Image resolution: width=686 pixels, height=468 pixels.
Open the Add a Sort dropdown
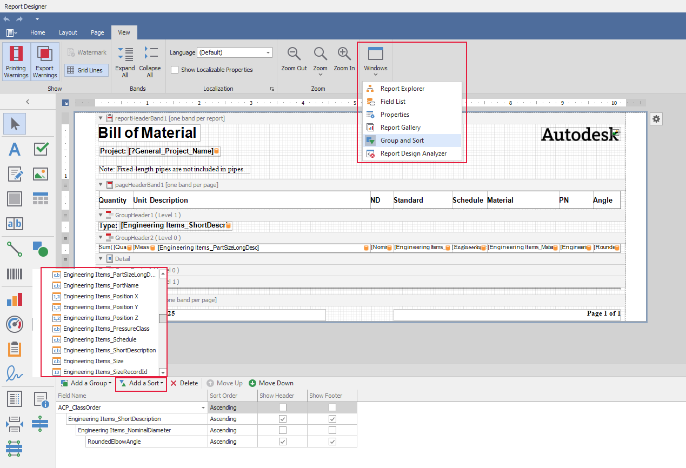(141, 383)
